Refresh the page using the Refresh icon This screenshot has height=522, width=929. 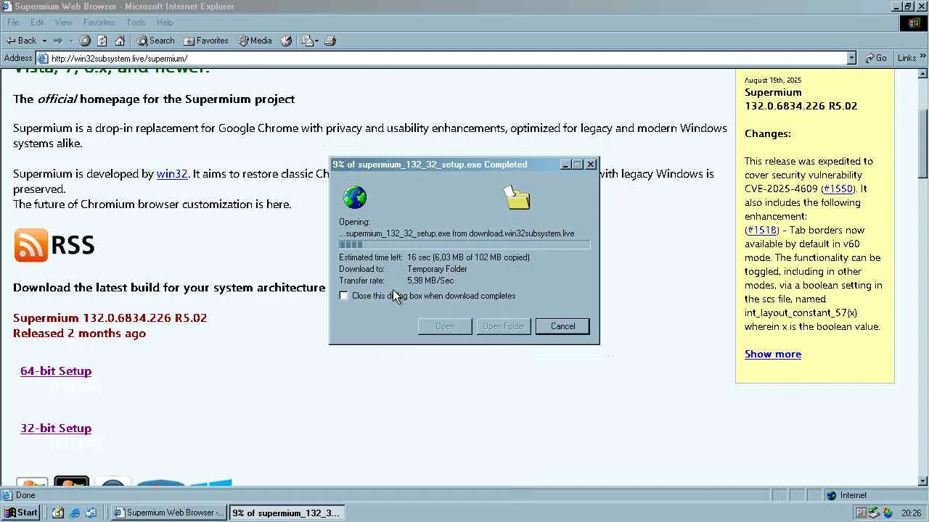coord(102,41)
